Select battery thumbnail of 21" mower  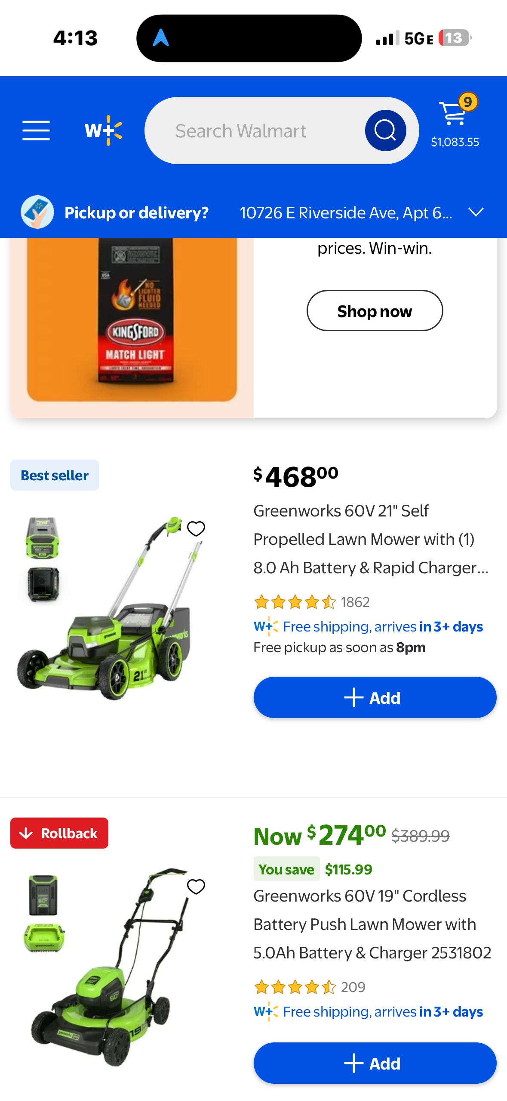click(x=43, y=538)
